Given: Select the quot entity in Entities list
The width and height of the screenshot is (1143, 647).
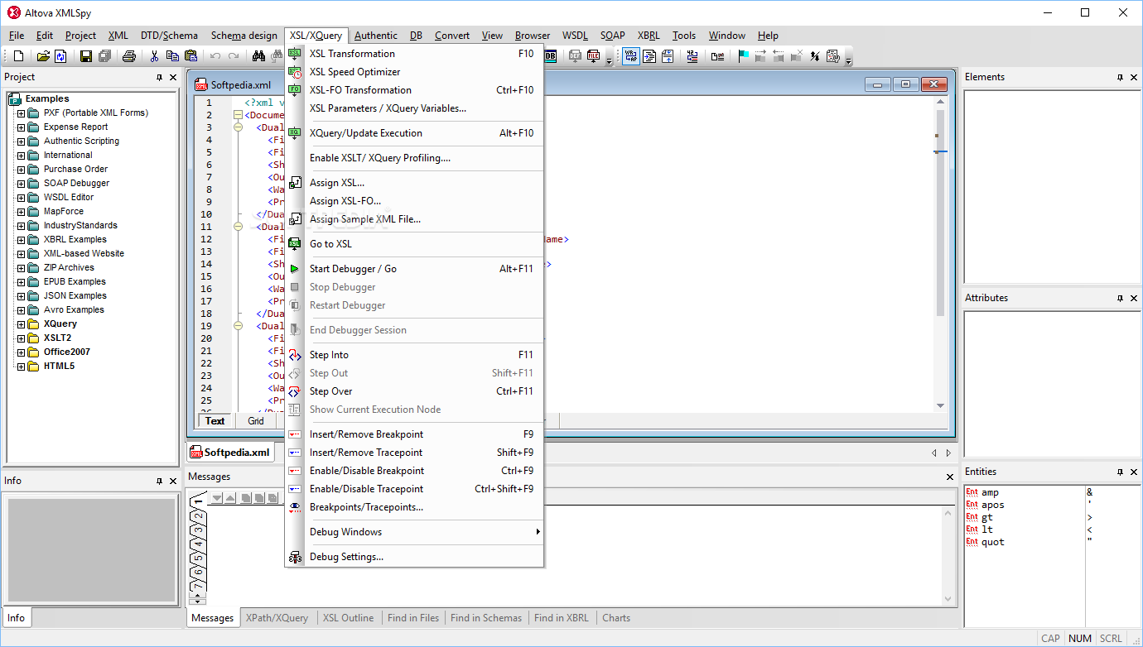Looking at the screenshot, I should pos(993,542).
